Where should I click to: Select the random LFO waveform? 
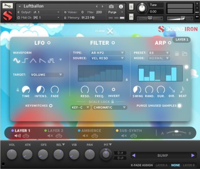coord(51,61)
